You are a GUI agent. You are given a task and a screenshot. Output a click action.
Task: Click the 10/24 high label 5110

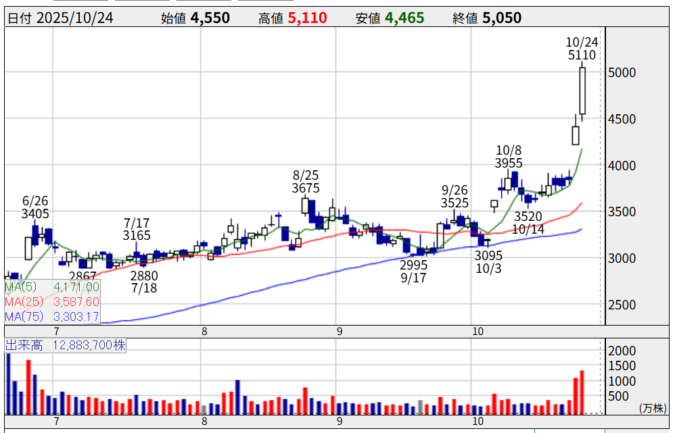(582, 55)
